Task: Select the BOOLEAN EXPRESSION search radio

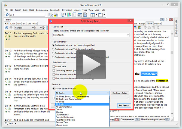Action: tap(53, 57)
